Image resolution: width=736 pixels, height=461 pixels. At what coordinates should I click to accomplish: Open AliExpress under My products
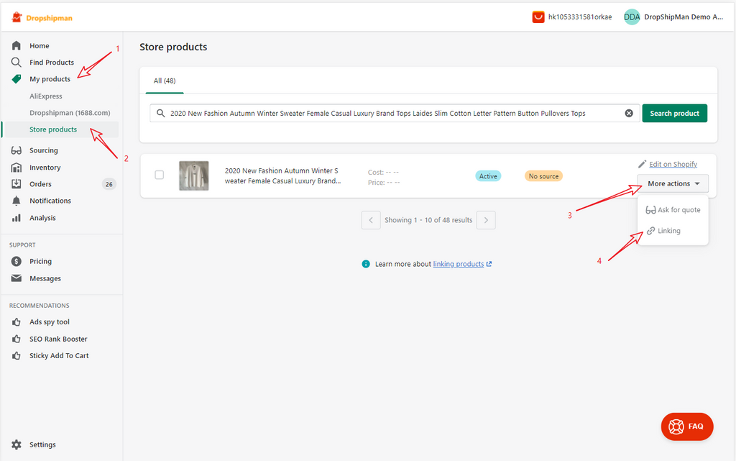(46, 96)
